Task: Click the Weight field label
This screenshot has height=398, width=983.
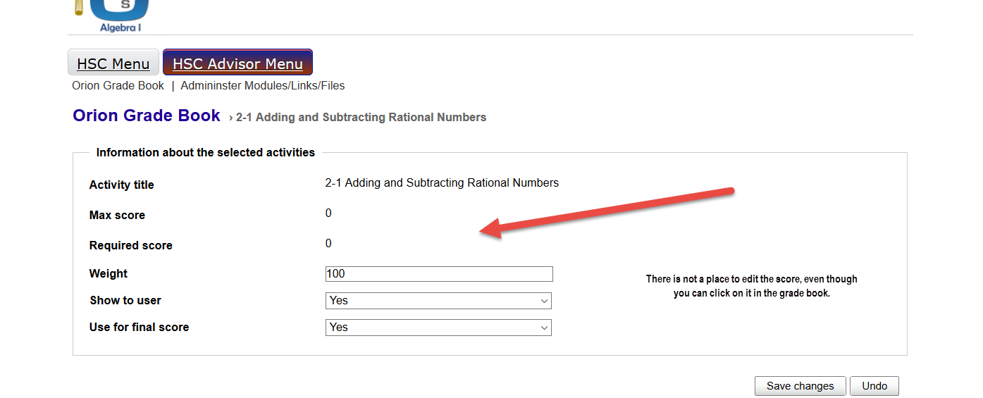Action: (109, 274)
